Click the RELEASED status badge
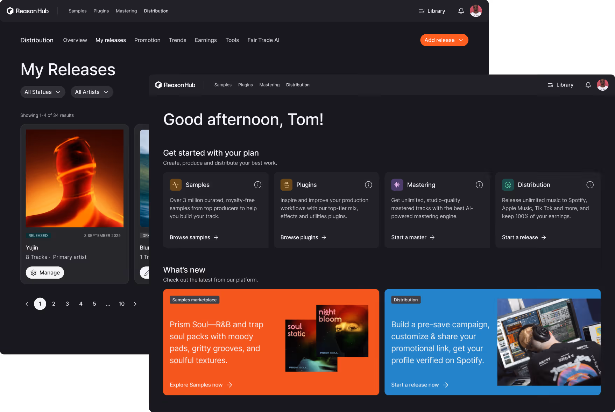Image resolution: width=615 pixels, height=412 pixels. (x=38, y=236)
